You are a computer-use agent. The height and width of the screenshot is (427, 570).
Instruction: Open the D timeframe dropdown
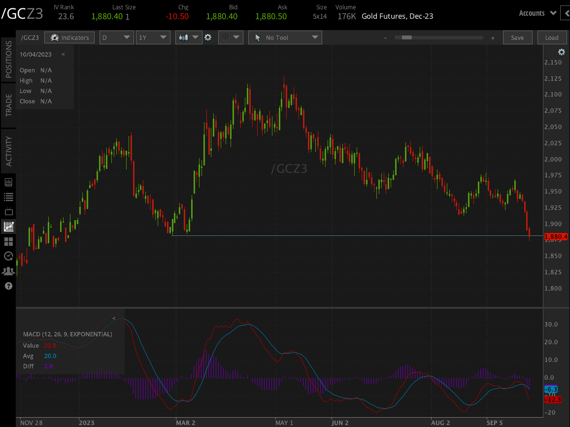tap(116, 37)
